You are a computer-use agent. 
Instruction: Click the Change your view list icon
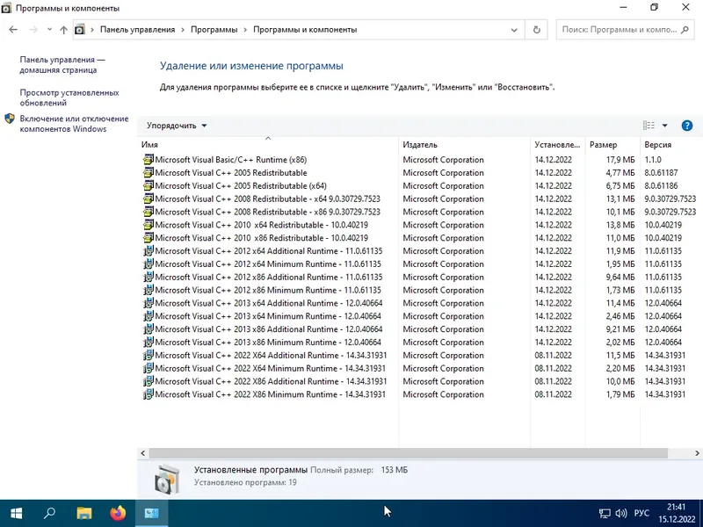649,125
